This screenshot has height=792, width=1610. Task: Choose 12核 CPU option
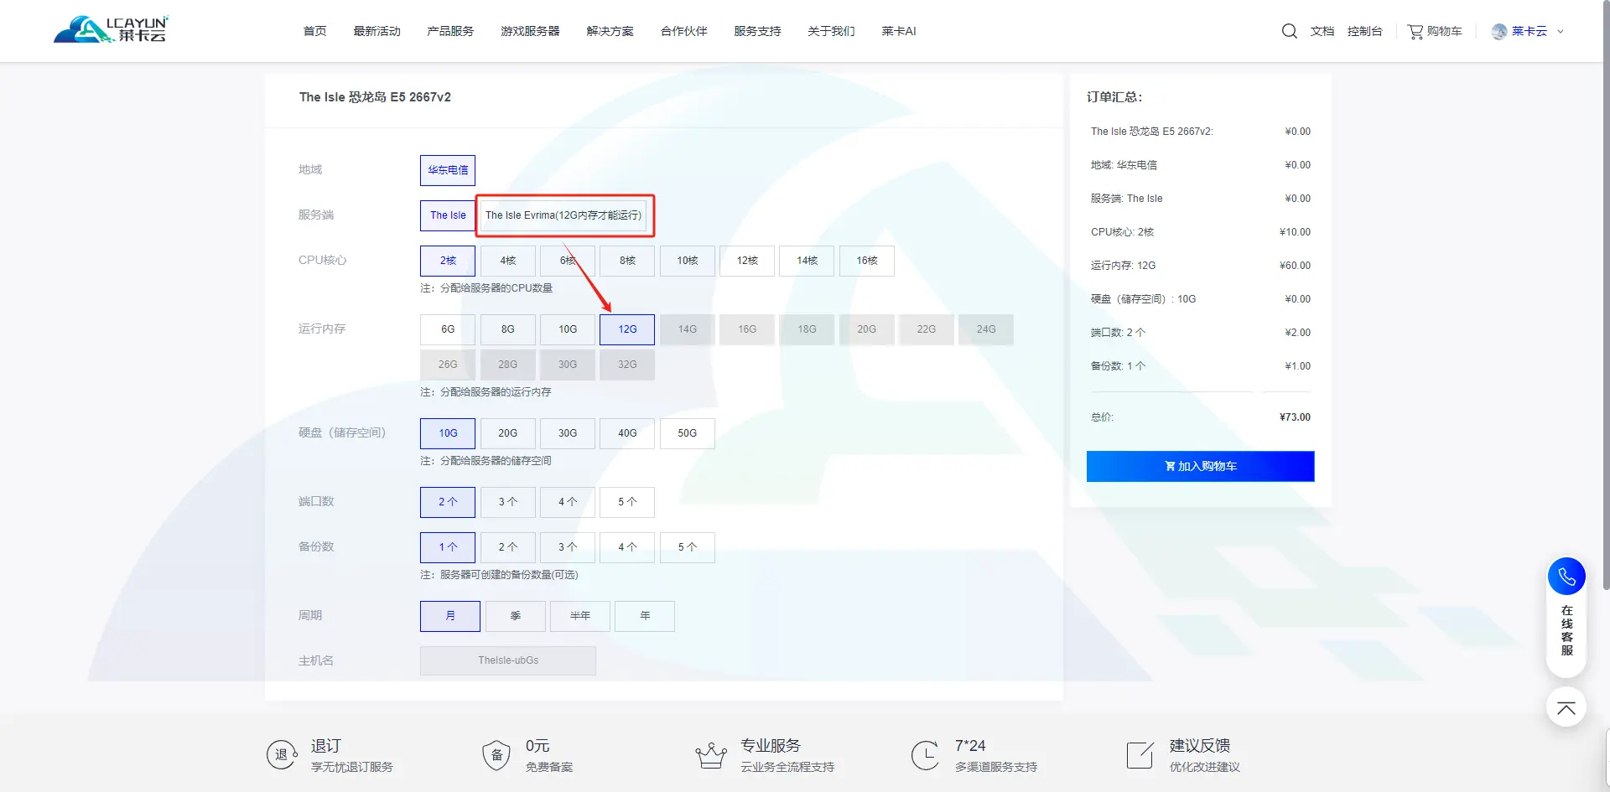[747, 261]
